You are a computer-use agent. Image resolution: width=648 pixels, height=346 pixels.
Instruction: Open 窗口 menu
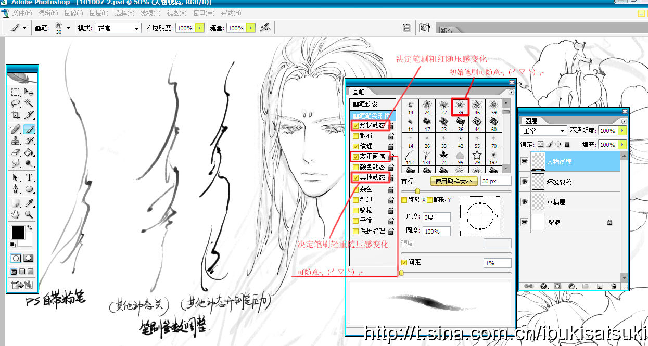(x=203, y=13)
